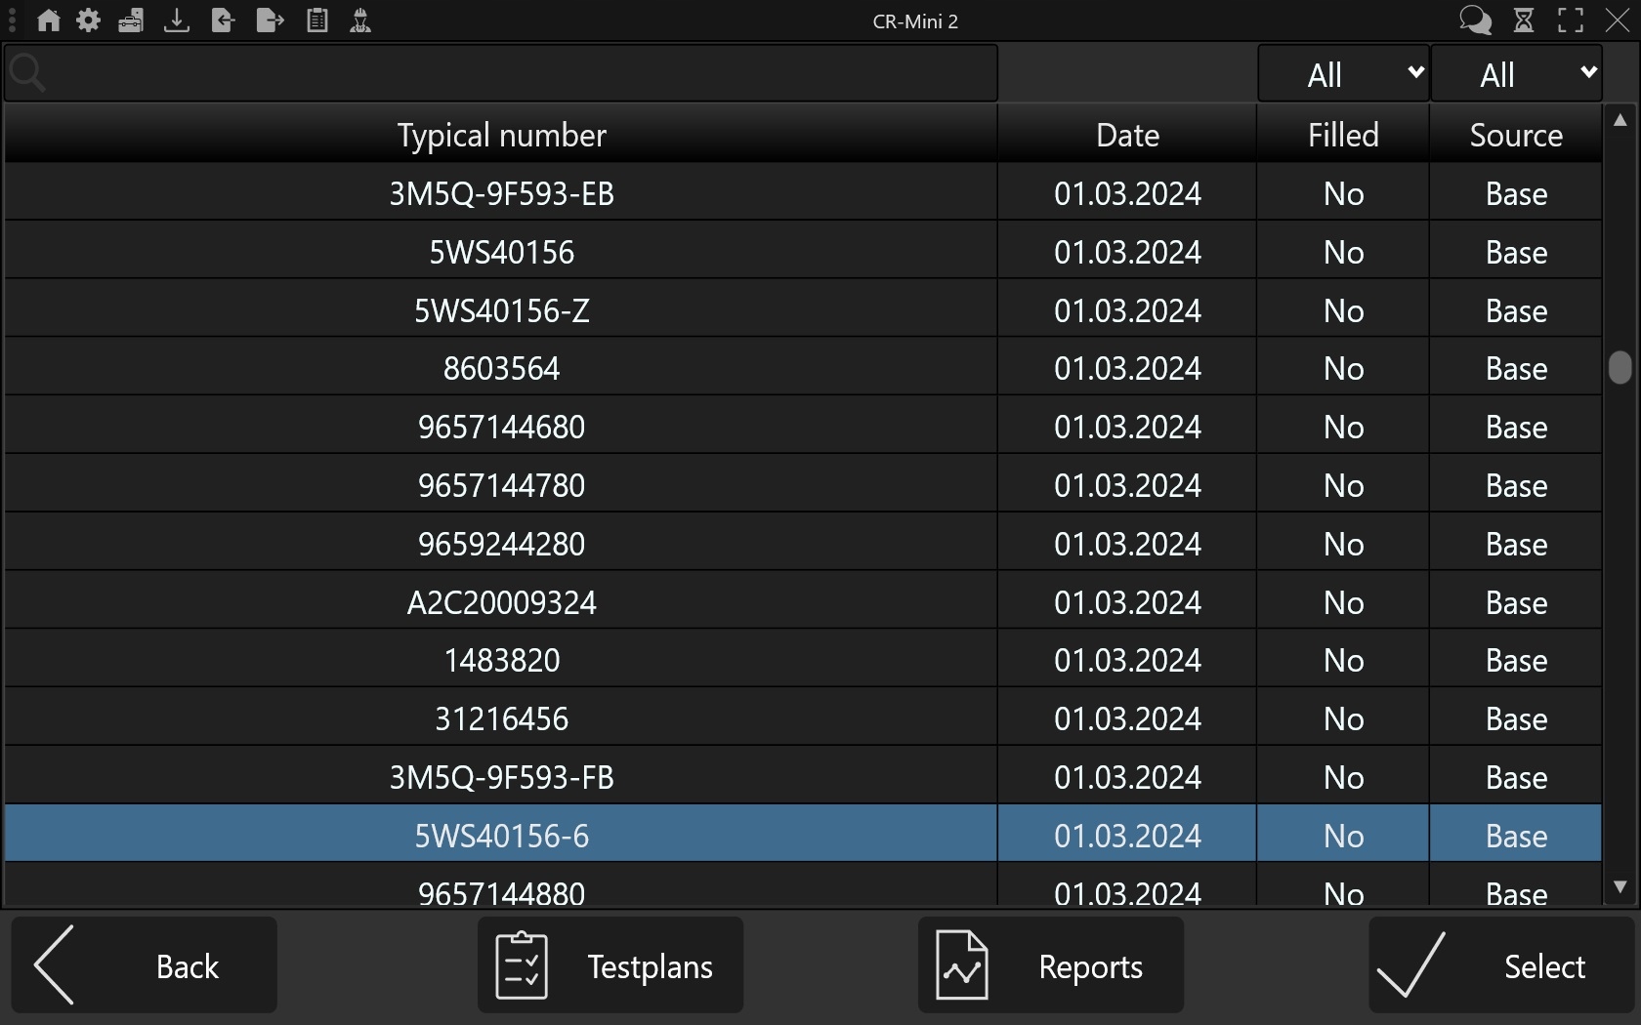The height and width of the screenshot is (1025, 1641).
Task: Open settings via the gear icon
Action: (x=89, y=20)
